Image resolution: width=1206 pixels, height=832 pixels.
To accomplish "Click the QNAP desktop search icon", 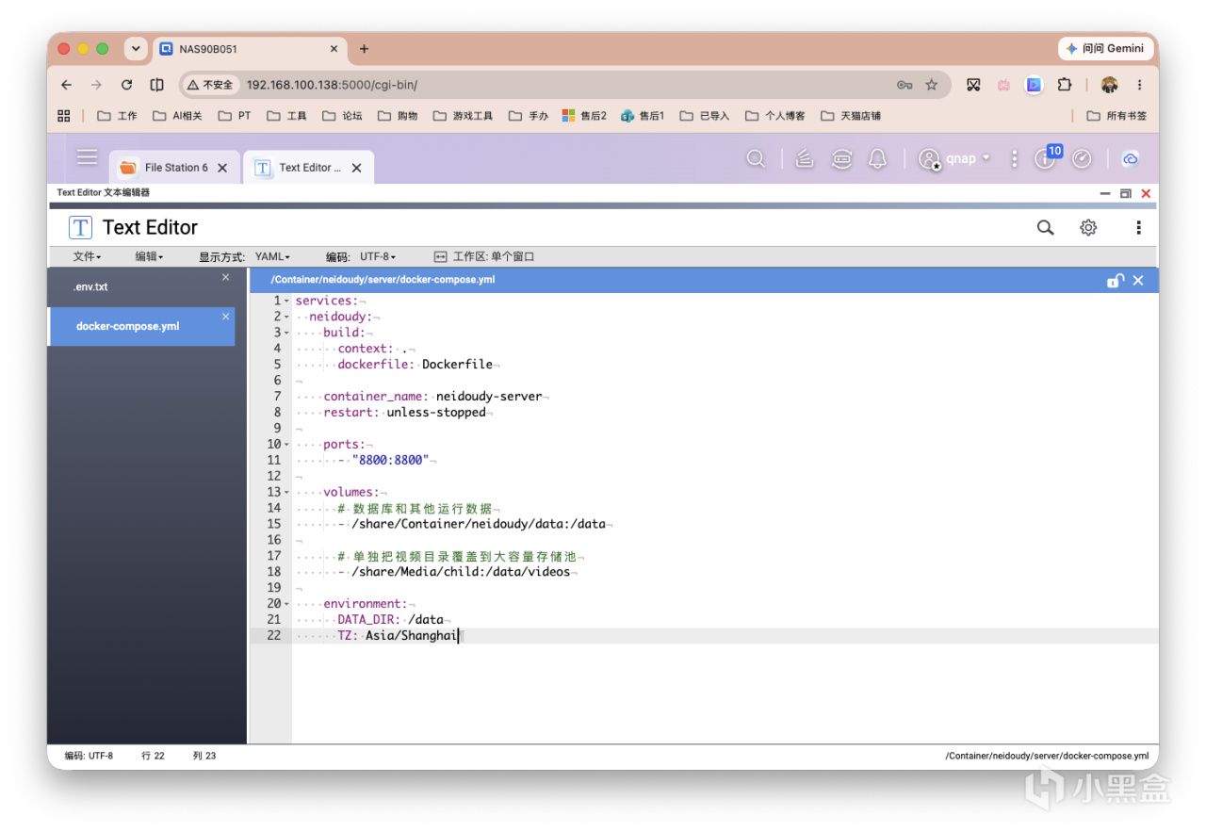I will coord(756,159).
